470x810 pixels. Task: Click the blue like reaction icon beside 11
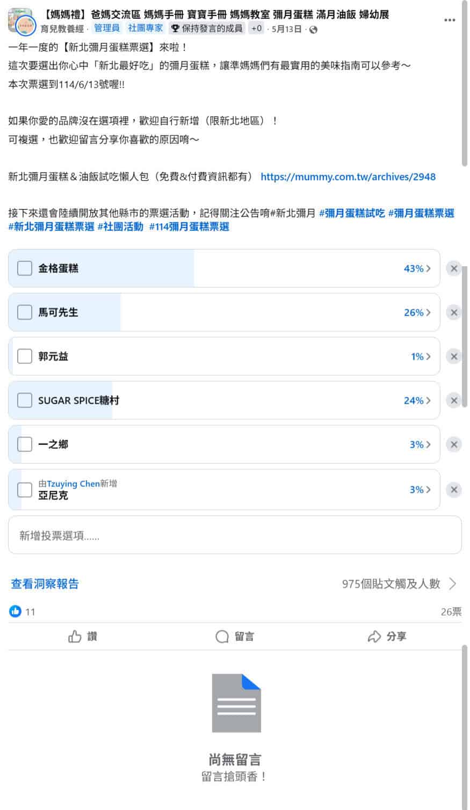click(x=15, y=611)
